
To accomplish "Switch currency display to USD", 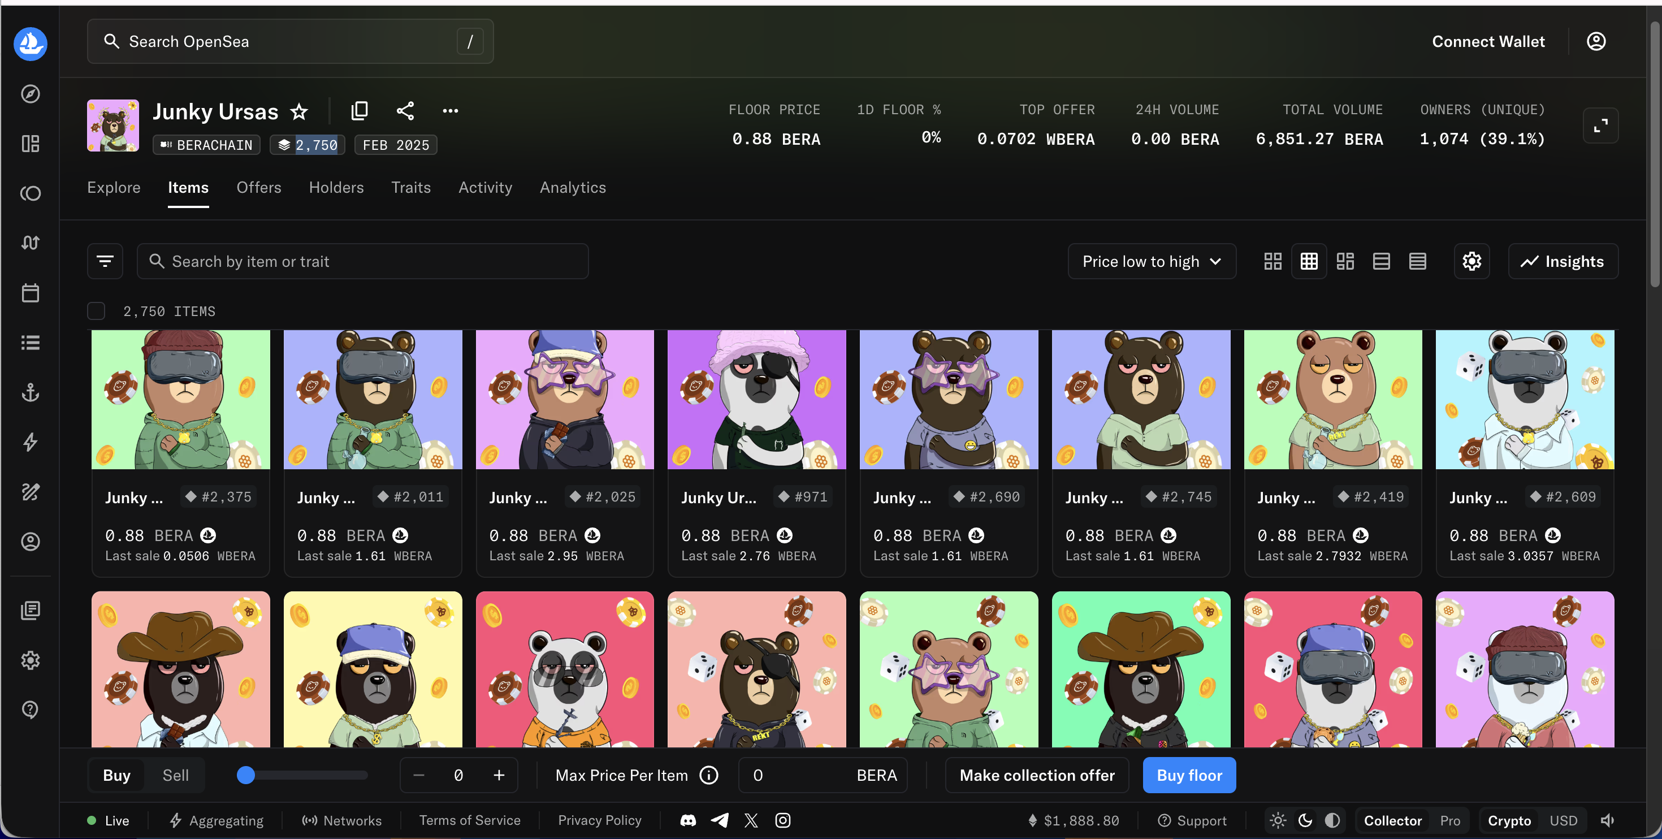I will (1563, 820).
